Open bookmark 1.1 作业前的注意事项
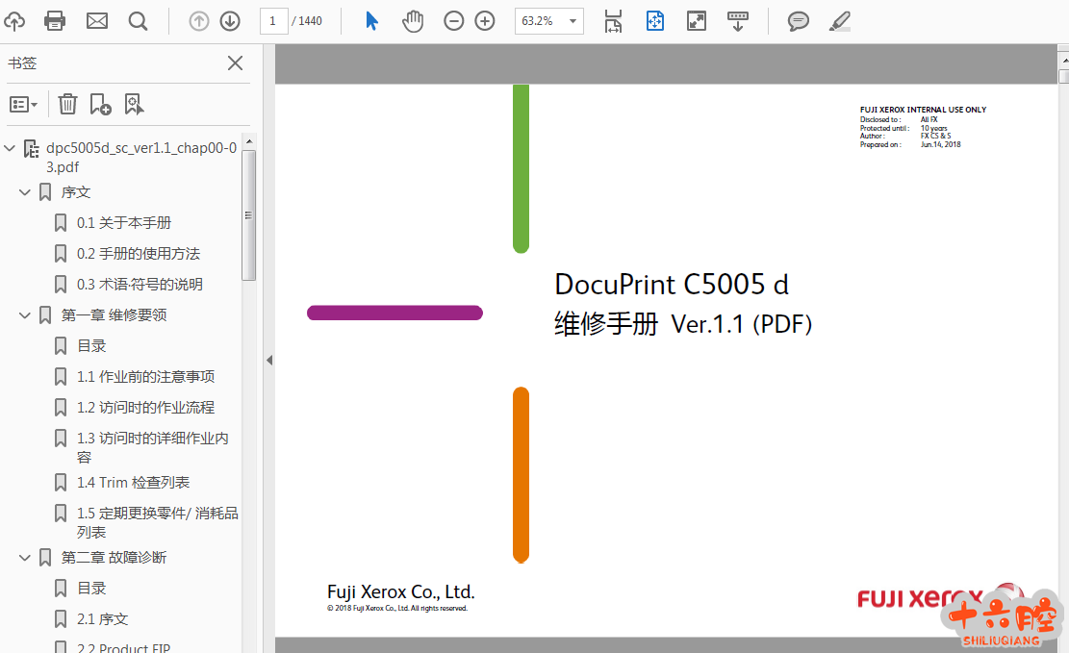The image size is (1069, 653). pyautogui.click(x=146, y=376)
